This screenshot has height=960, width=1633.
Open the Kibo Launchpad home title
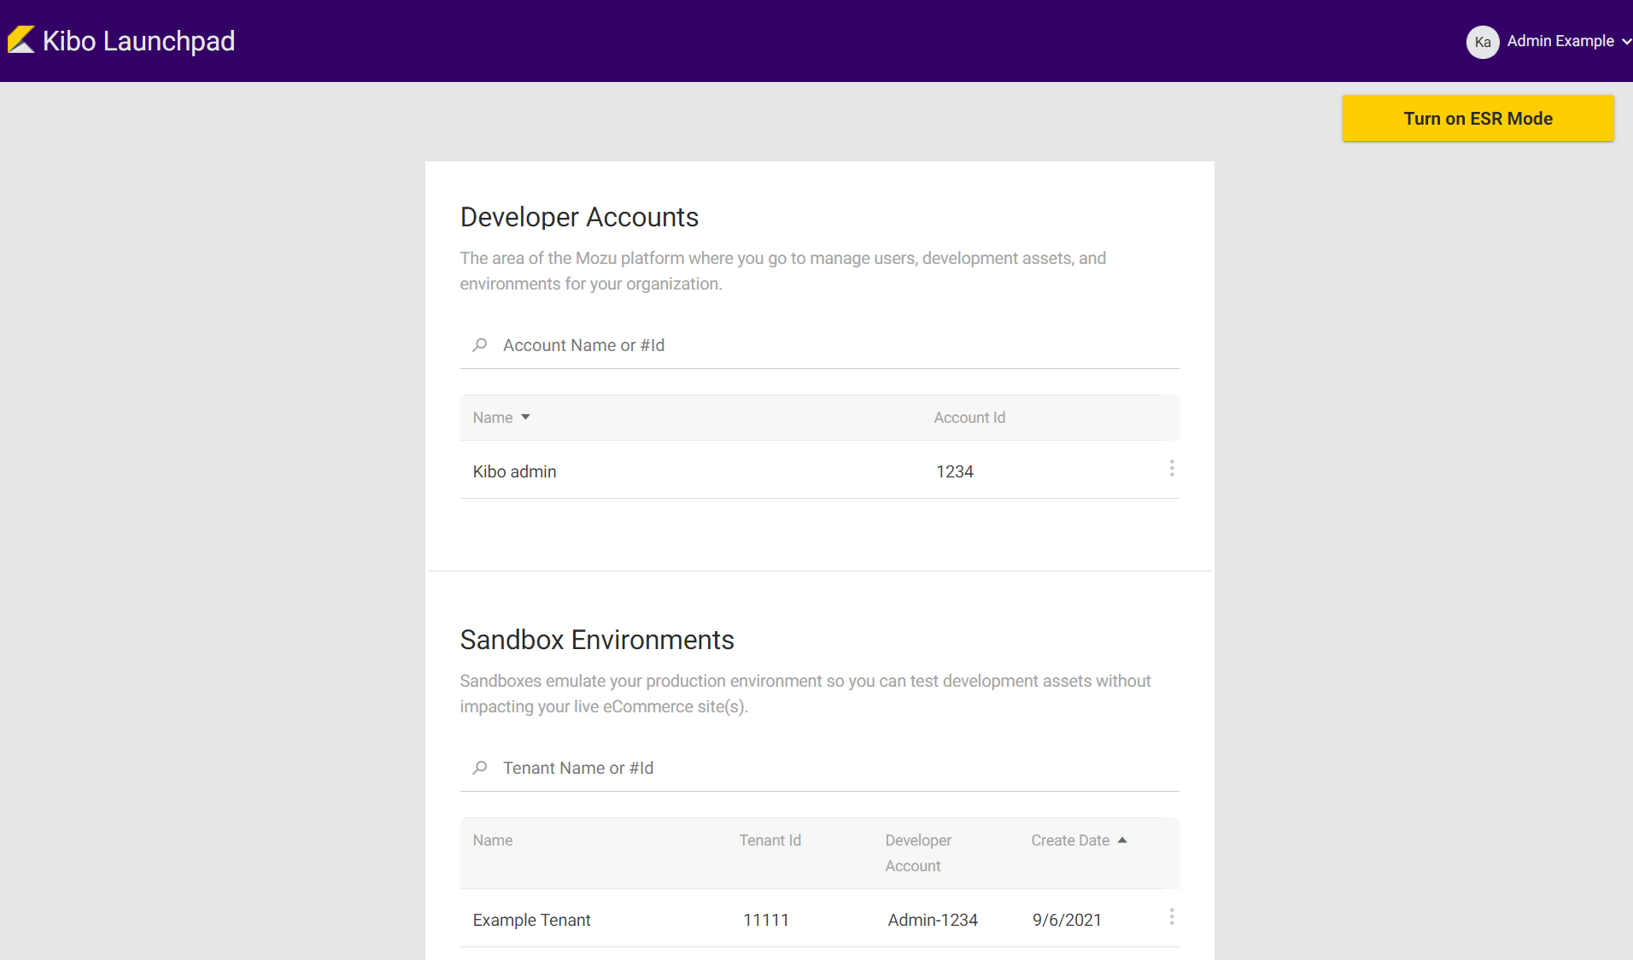click(138, 41)
